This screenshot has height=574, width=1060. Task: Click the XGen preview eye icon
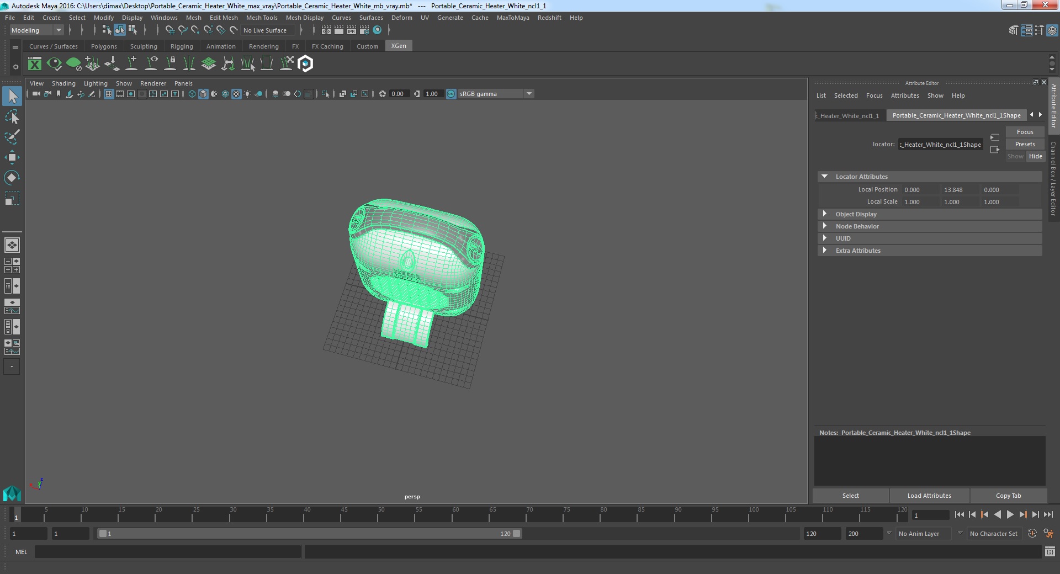(54, 64)
